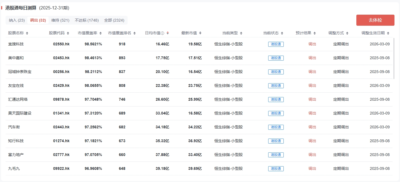Click 调整生效日期 column header text
The image size is (400, 182).
click(x=373, y=33)
